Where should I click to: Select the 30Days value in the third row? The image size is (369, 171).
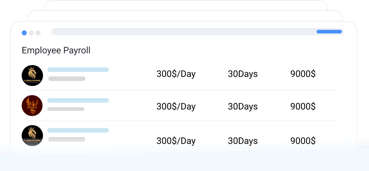click(x=243, y=141)
